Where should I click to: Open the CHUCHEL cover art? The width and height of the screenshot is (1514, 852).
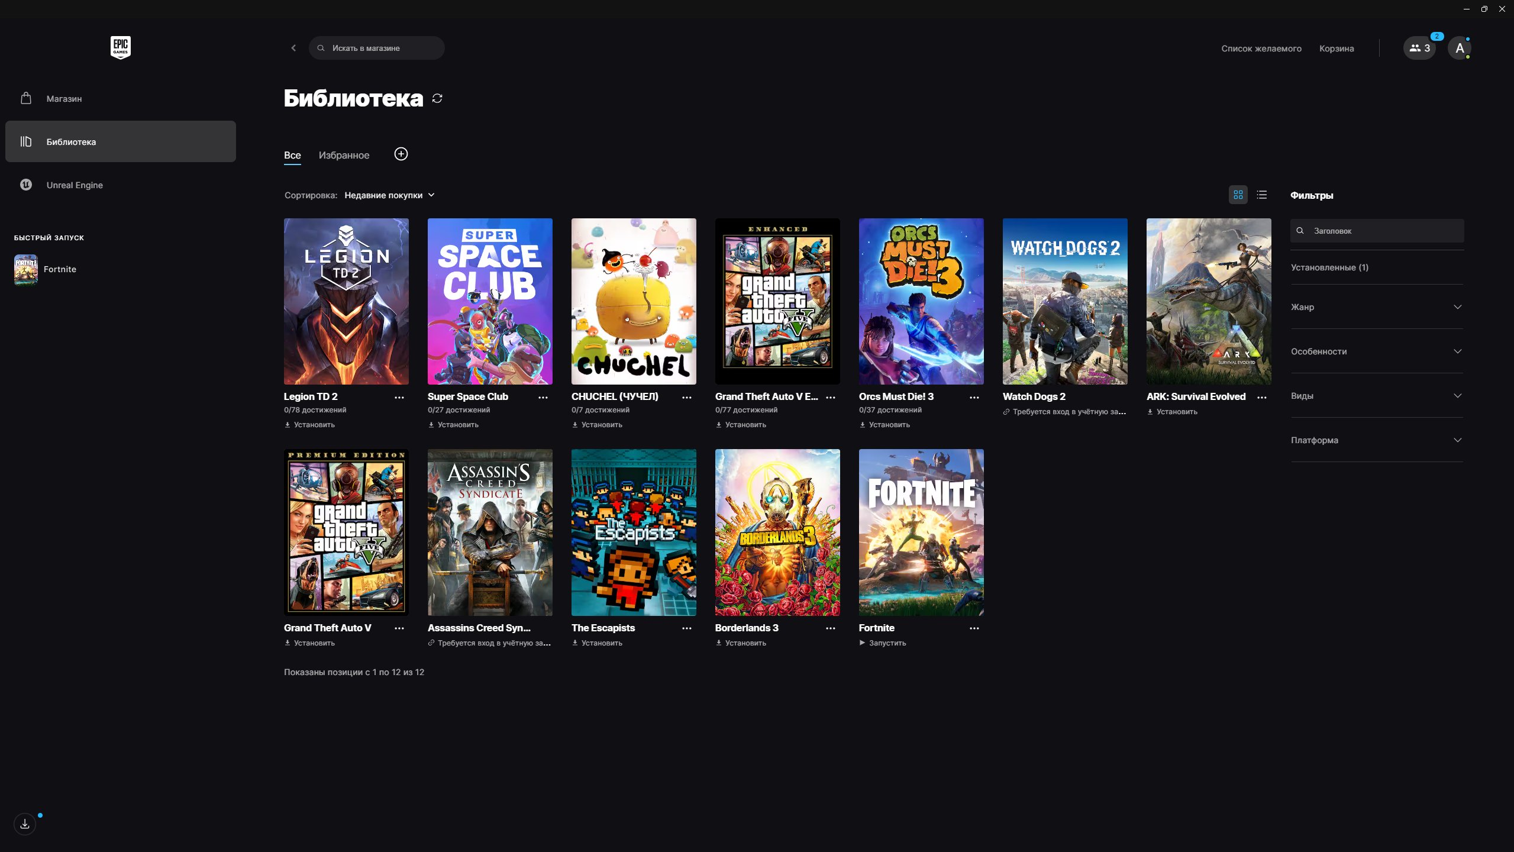634,301
